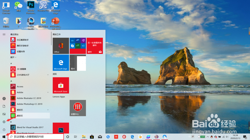Image resolution: width=250 pixels, height=140 pixels.
Task: Select Adobe Photoshop desktop shortcut
Action: coord(31,8)
